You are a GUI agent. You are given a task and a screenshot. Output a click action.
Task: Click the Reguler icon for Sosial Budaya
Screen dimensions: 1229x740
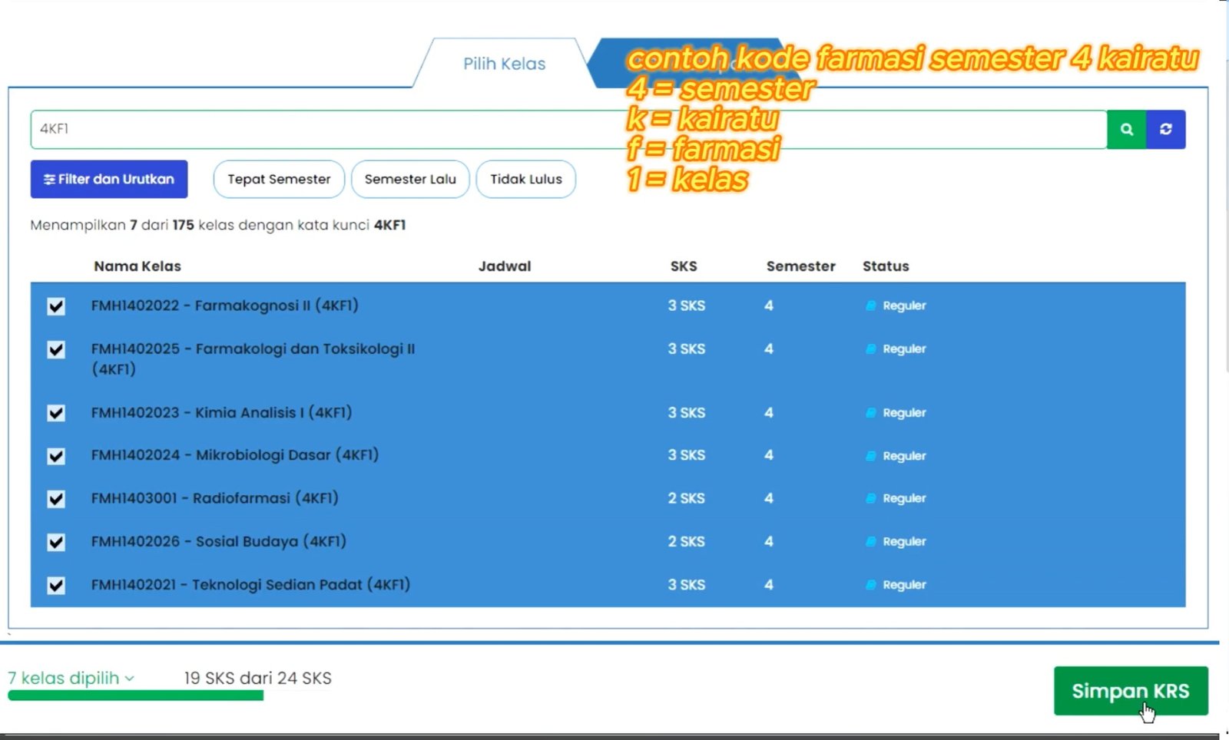pyautogui.click(x=871, y=542)
